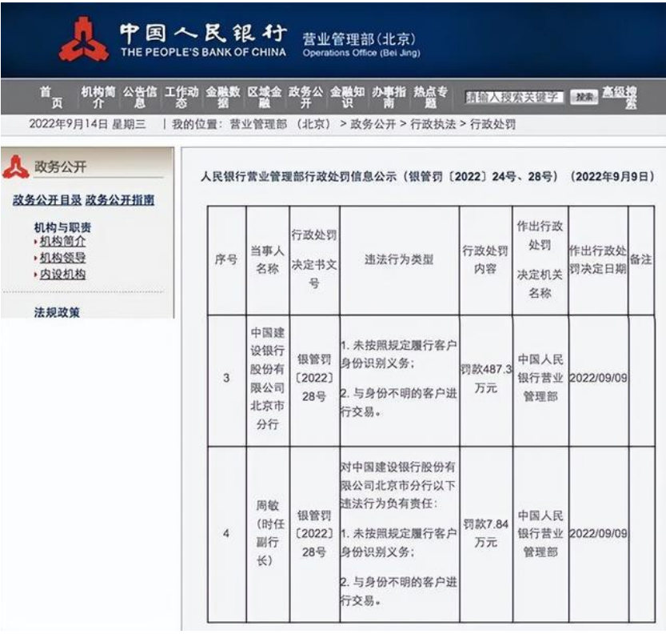Open the 金融数据 navigation item

[x=223, y=98]
